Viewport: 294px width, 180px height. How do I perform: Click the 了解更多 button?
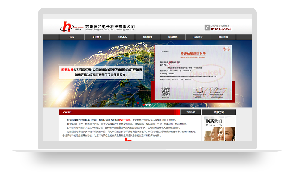pos(190,112)
